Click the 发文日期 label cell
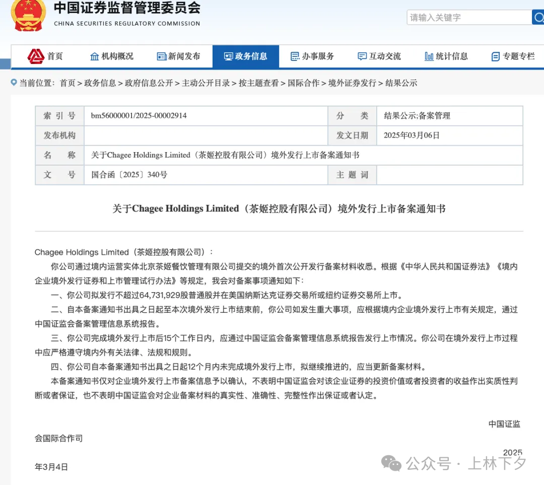This screenshot has height=485, width=544. [352, 135]
